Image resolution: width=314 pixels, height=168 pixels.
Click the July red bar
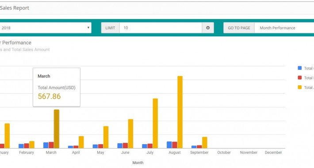pos(150,146)
